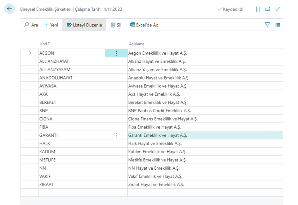
Task: Select the BNP code cell
Action: click(72, 111)
